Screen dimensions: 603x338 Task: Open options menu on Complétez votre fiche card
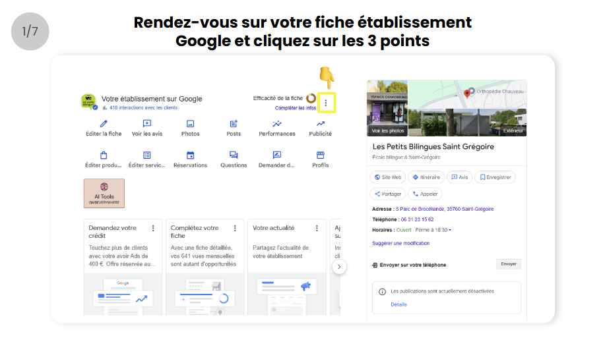point(235,228)
